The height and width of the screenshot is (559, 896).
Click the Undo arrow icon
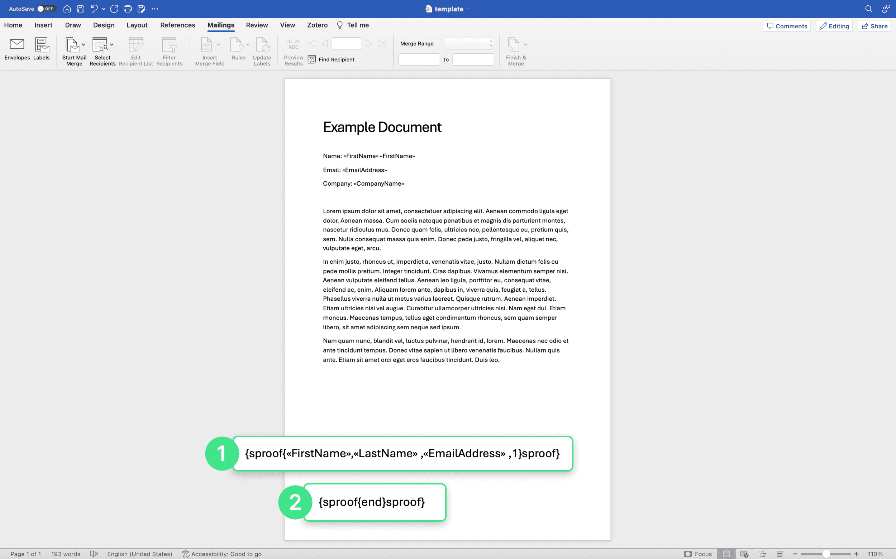pos(94,9)
